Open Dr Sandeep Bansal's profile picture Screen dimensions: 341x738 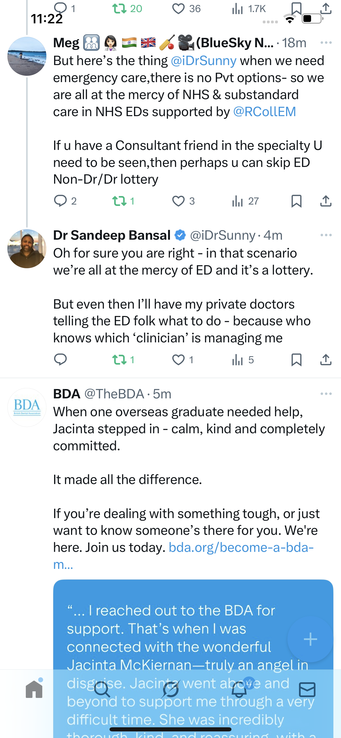[x=27, y=249]
